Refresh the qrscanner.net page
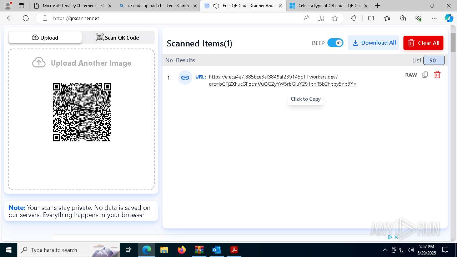This screenshot has width=457, height=257. (x=26, y=18)
